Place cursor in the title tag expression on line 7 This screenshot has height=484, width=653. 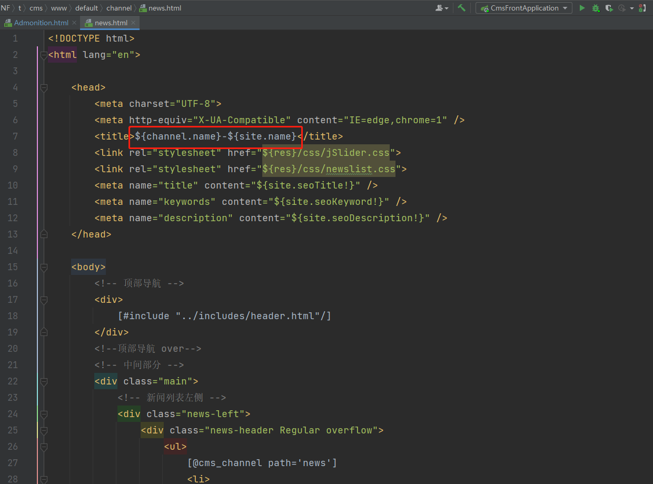coord(216,136)
